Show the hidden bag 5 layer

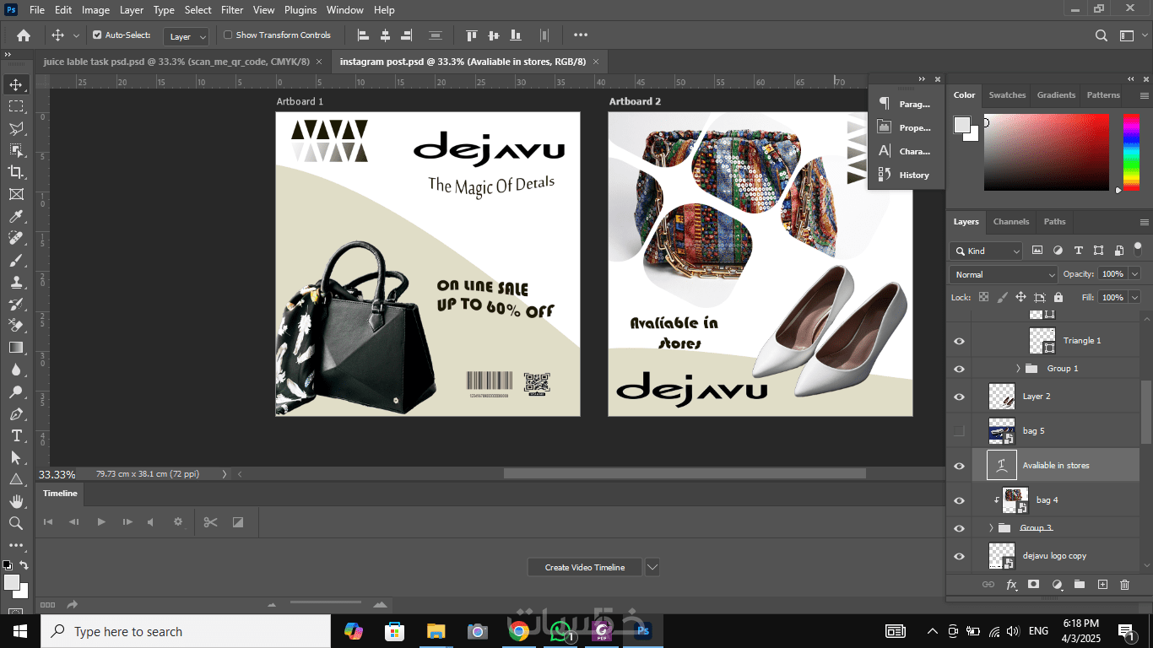959,431
